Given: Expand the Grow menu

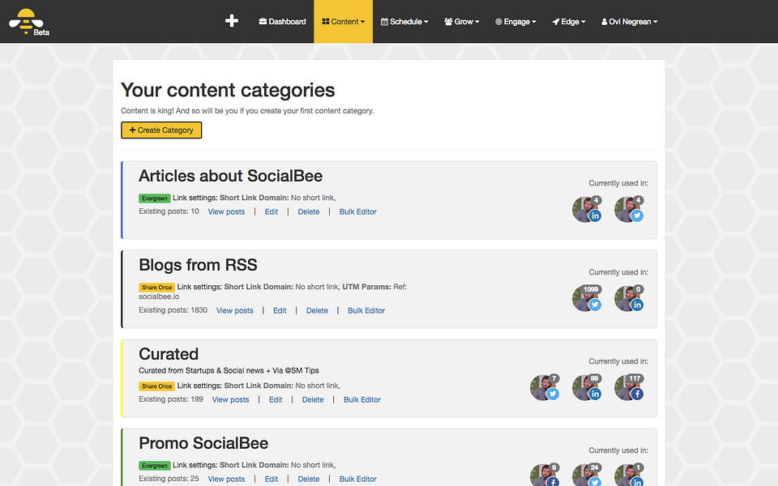Looking at the screenshot, I should click(462, 21).
